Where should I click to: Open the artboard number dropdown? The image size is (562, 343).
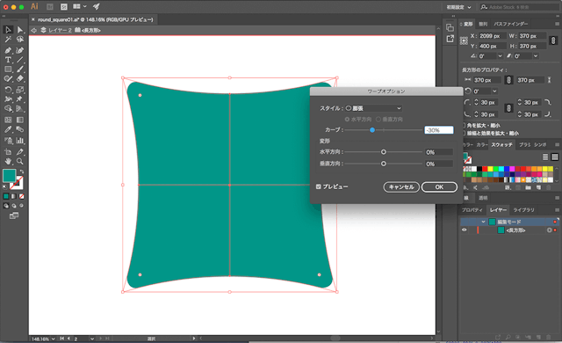[x=92, y=339]
